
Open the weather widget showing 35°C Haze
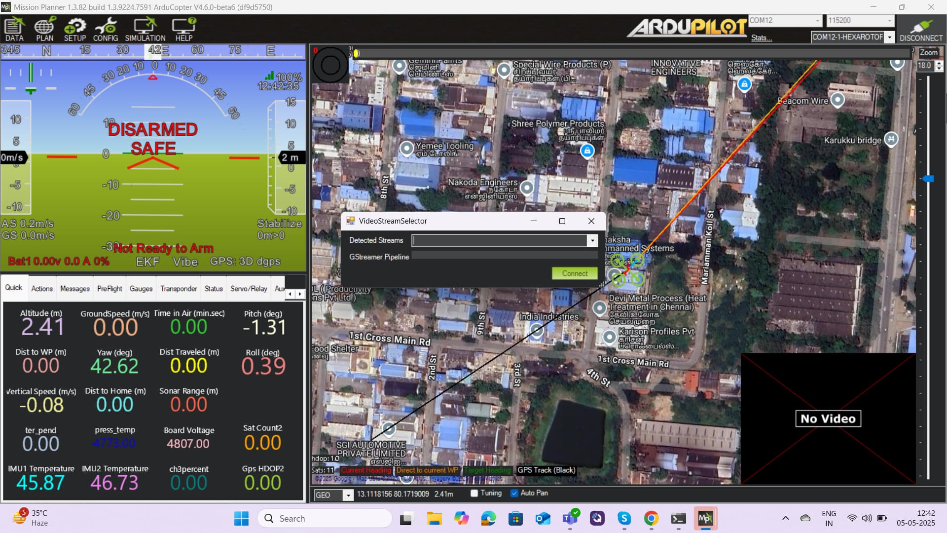(31, 518)
